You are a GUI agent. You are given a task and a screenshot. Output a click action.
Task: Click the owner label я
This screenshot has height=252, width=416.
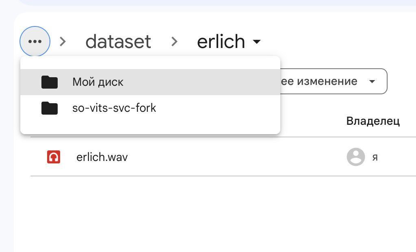pyautogui.click(x=375, y=157)
